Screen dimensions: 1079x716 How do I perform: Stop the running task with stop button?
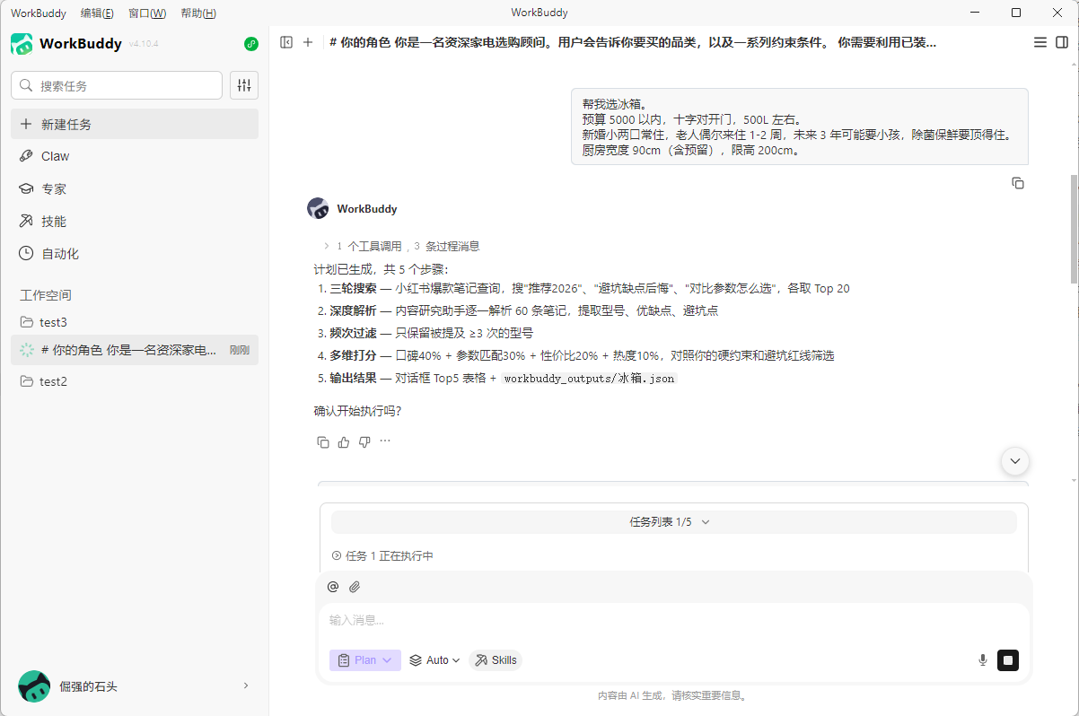(x=1008, y=660)
